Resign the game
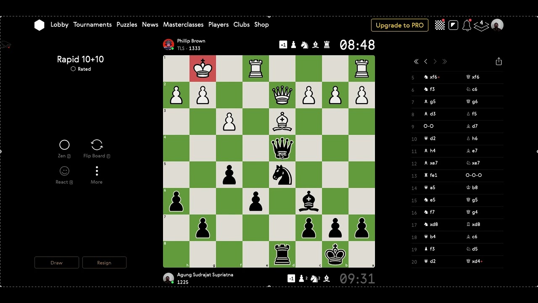 (x=104, y=263)
